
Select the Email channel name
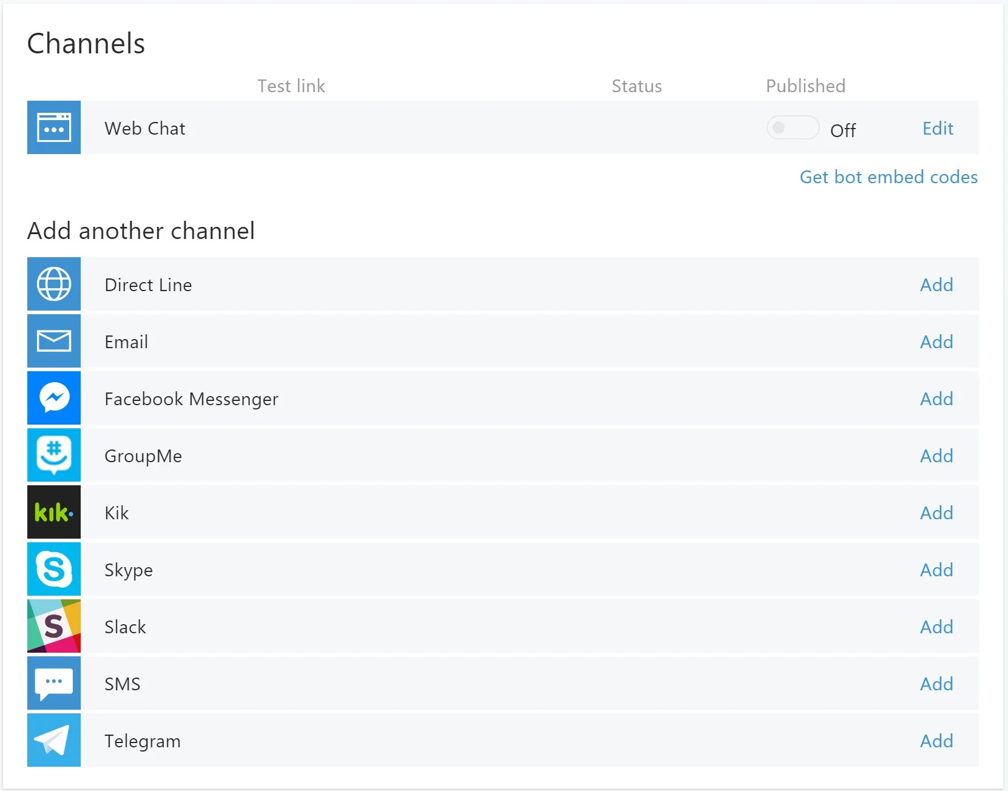point(126,342)
